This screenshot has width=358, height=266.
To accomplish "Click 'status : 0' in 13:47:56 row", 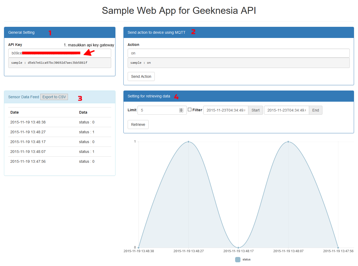I will (x=87, y=161).
